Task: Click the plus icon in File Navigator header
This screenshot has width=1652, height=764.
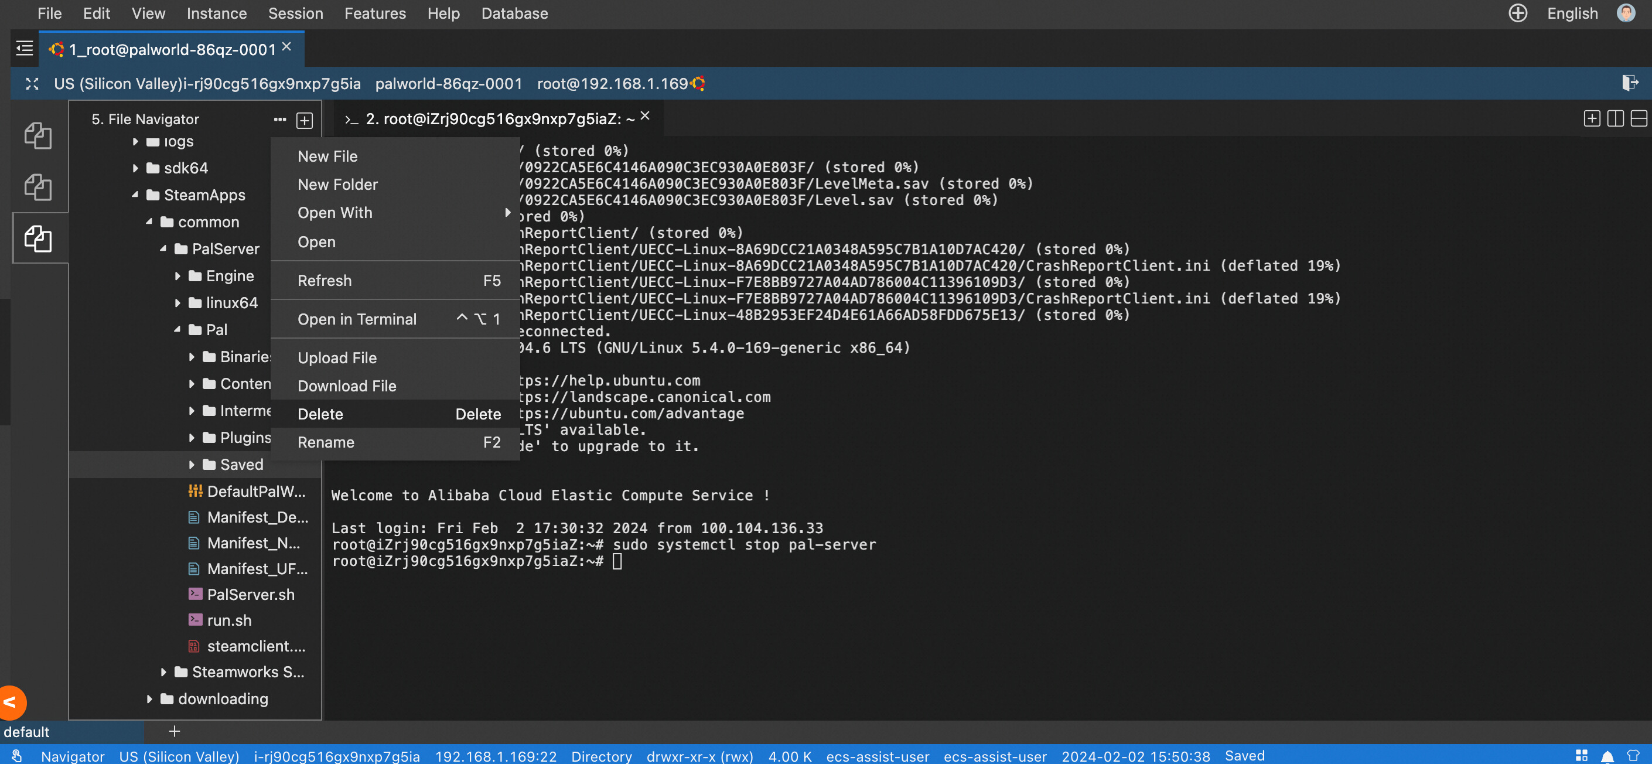Action: click(x=305, y=120)
